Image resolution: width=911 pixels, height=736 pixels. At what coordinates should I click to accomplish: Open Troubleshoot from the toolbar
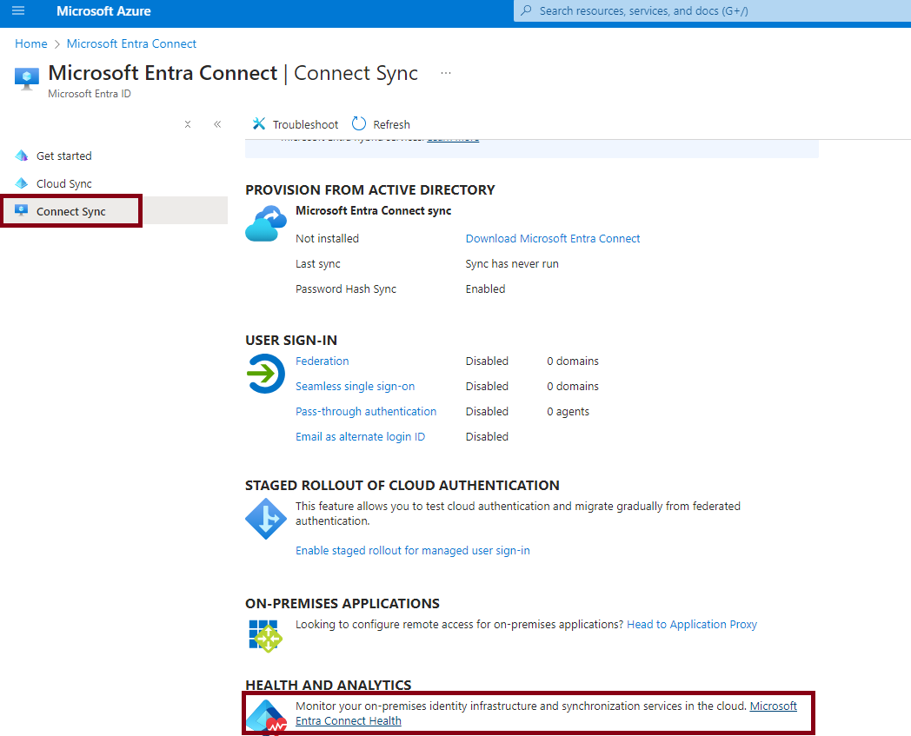296,124
